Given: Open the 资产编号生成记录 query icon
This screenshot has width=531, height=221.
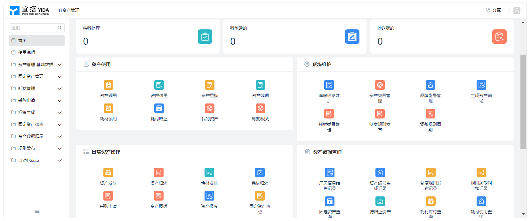Looking at the screenshot, I should 380,172.
